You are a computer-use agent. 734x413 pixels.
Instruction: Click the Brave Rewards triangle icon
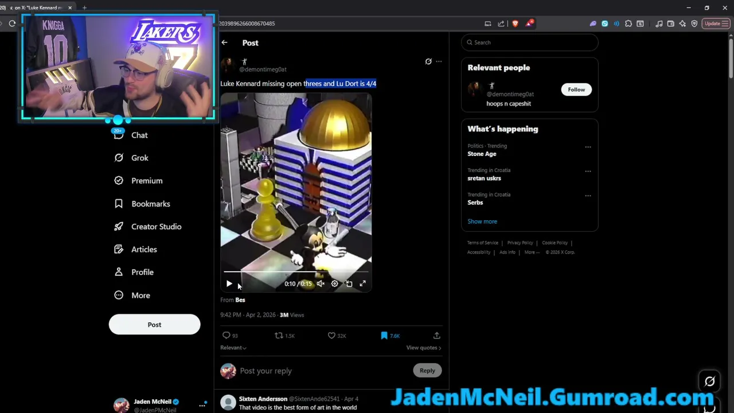point(529,24)
